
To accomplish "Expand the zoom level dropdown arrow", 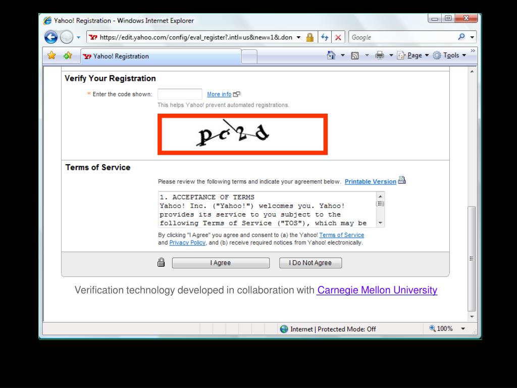I will pyautogui.click(x=463, y=328).
